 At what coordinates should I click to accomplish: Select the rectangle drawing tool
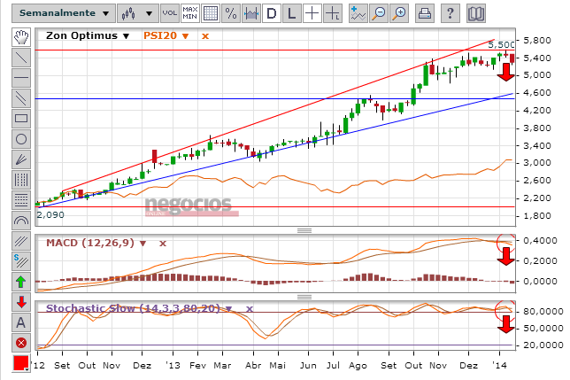pyautogui.click(x=21, y=118)
